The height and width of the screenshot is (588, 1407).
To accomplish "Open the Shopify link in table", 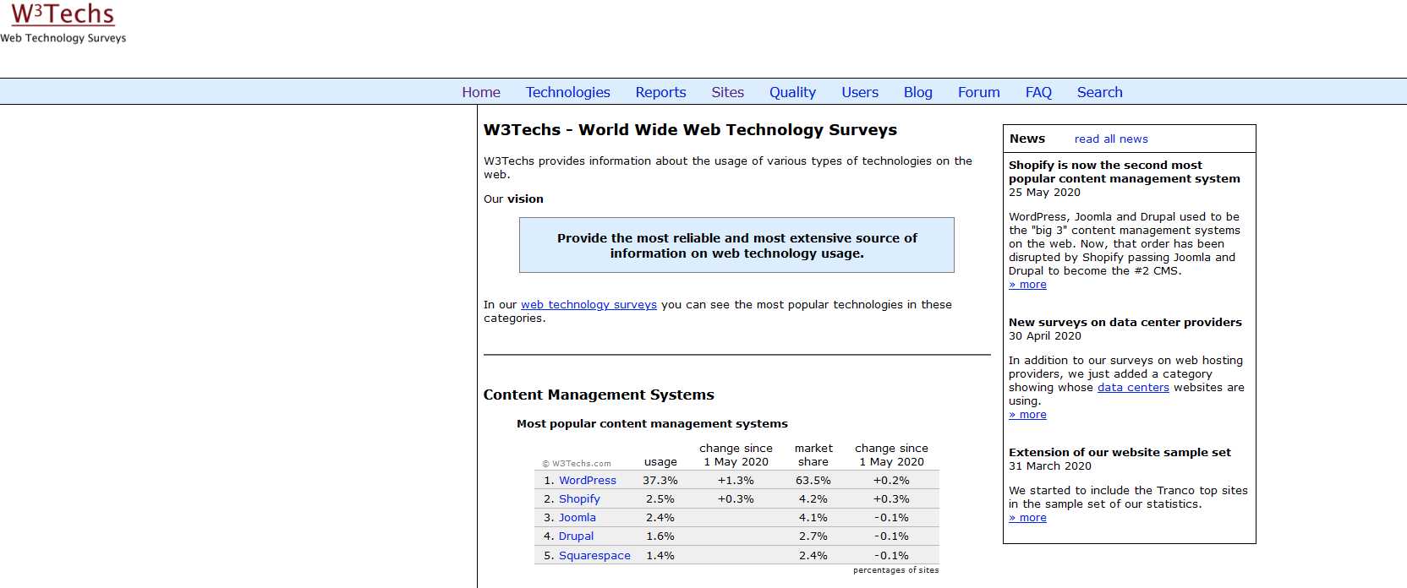I will tap(579, 498).
